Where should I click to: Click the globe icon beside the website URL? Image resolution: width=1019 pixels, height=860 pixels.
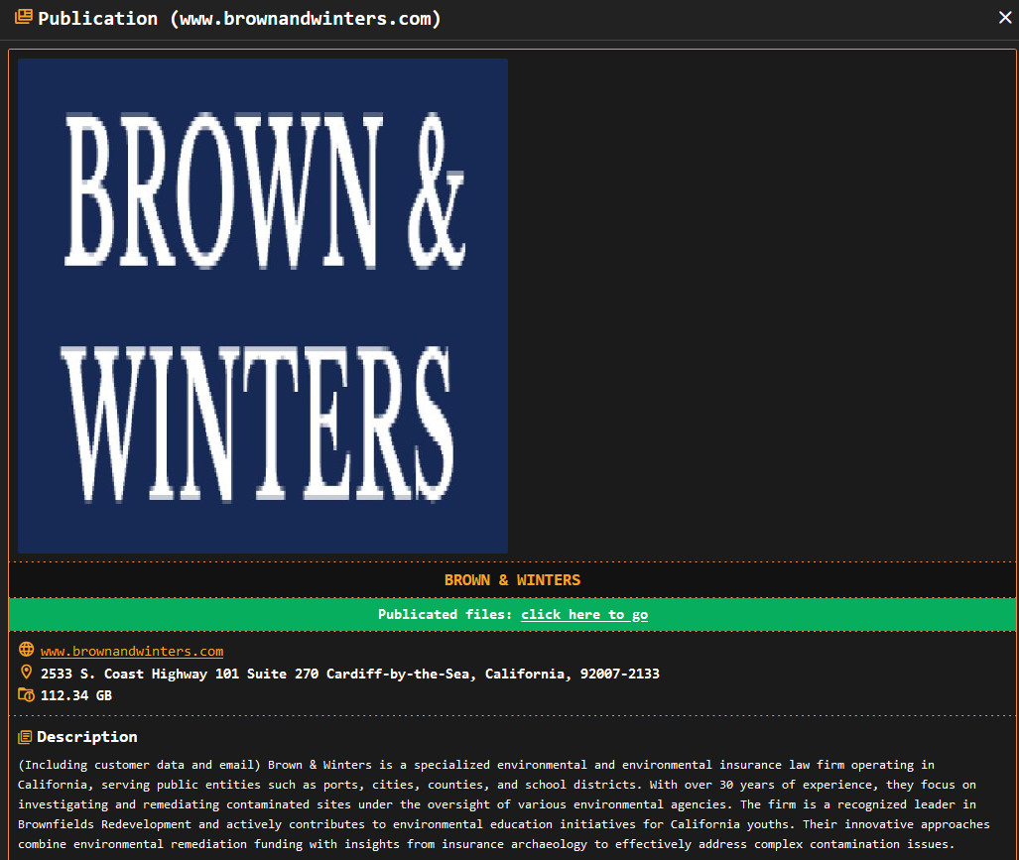tap(26, 651)
